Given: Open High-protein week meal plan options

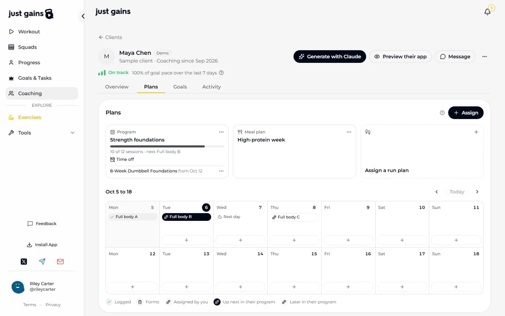Looking at the screenshot, I should 349,132.
